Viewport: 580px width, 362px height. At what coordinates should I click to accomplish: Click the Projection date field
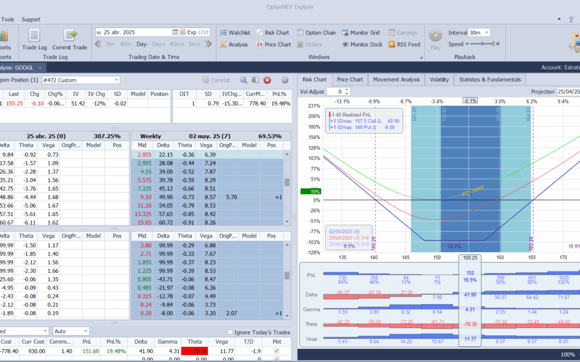(x=568, y=92)
